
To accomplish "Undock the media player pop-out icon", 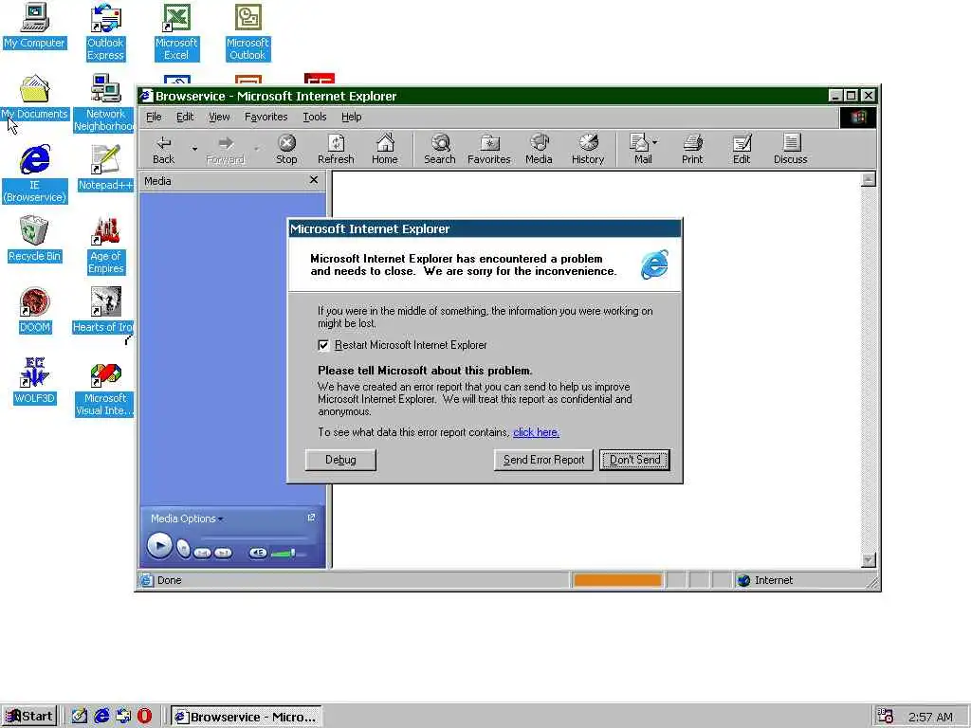I will coord(311,518).
